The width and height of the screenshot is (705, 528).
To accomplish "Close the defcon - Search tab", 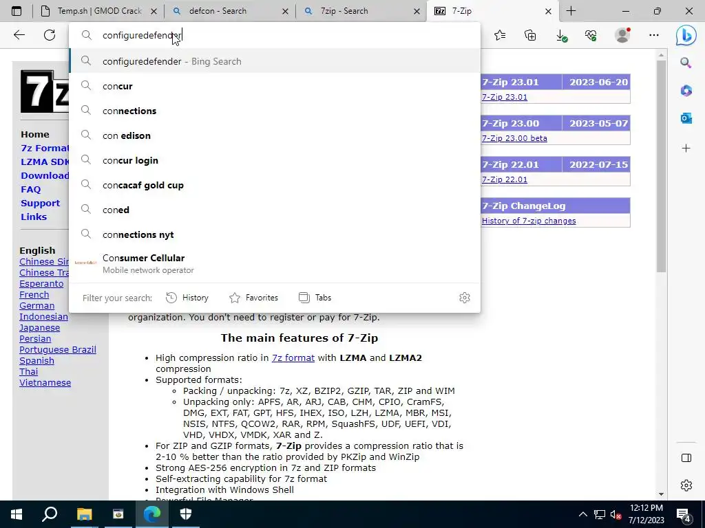I will [x=285, y=11].
